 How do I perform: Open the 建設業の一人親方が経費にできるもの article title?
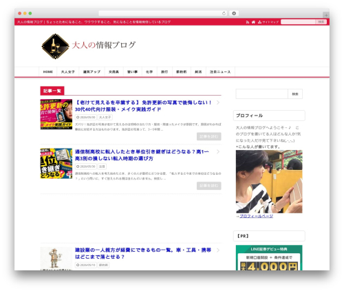click(x=143, y=253)
